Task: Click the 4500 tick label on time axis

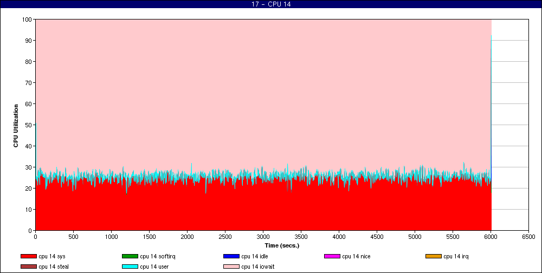Action: point(377,237)
